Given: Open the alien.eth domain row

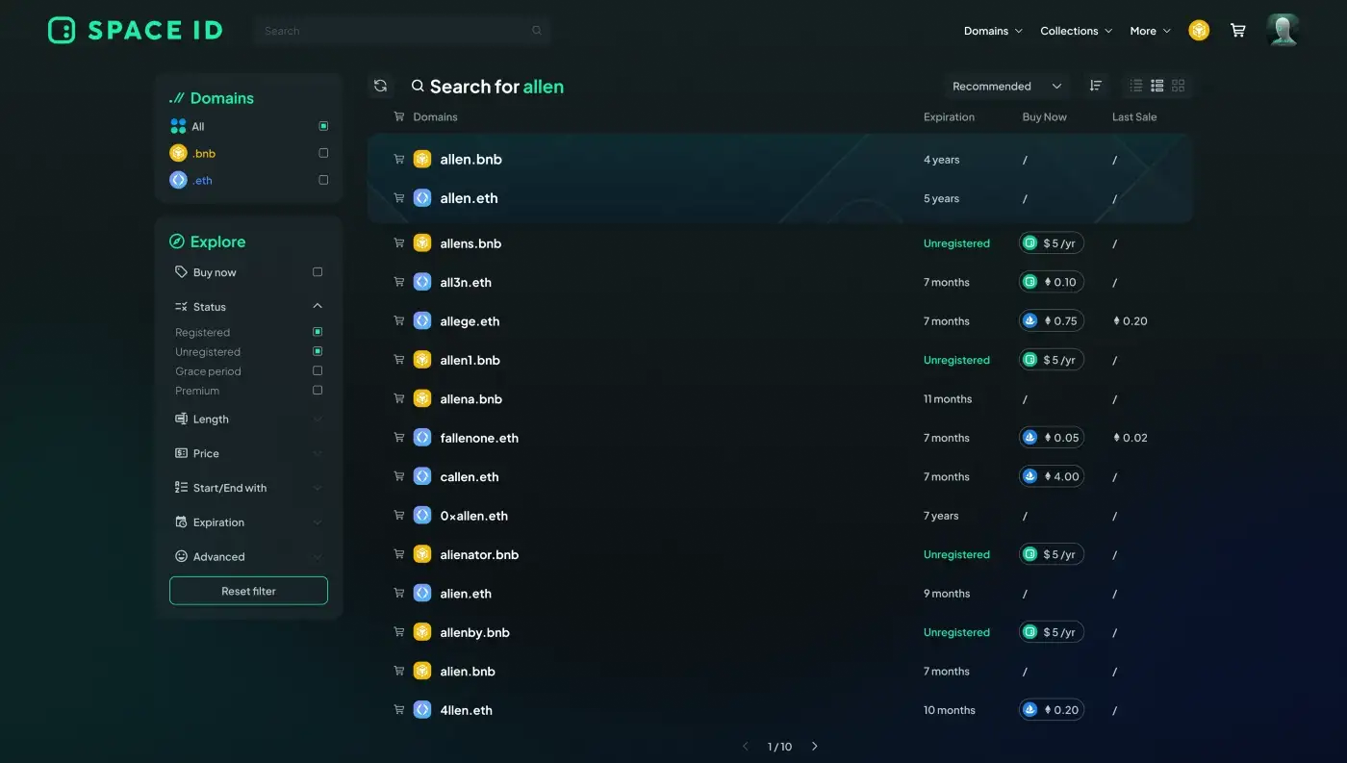Looking at the screenshot, I should click(780, 594).
